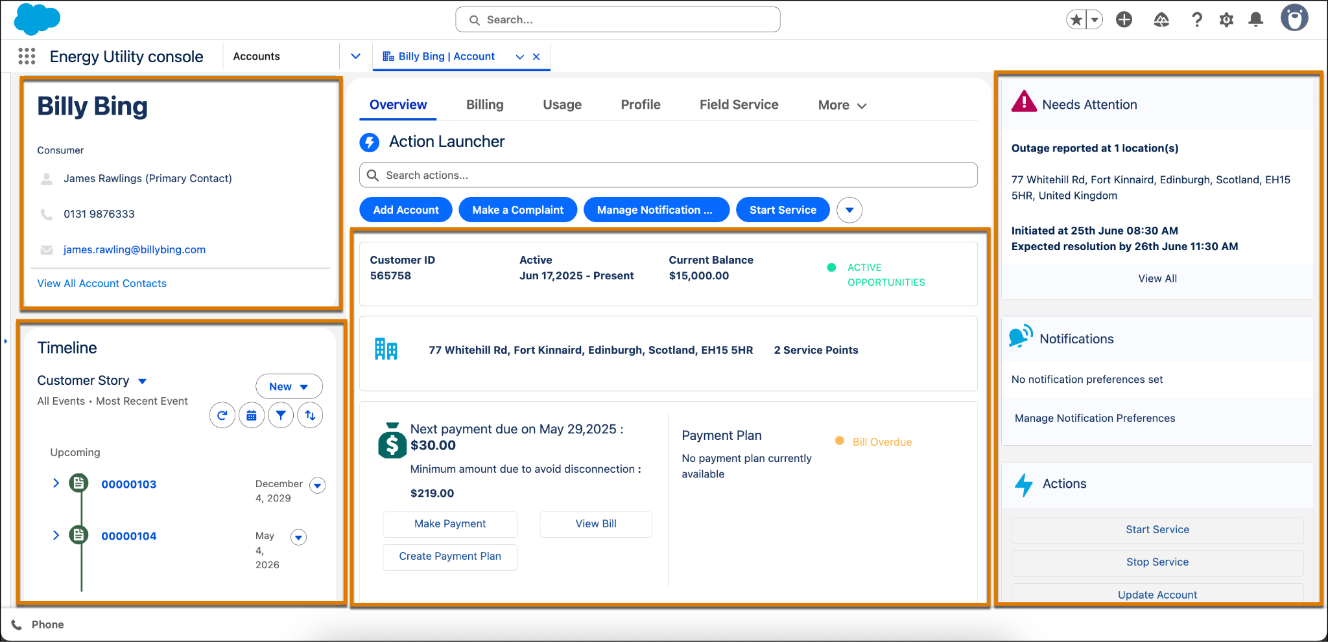Image resolution: width=1328 pixels, height=642 pixels.
Task: Click the dollar money bag icon
Action: [x=392, y=441]
